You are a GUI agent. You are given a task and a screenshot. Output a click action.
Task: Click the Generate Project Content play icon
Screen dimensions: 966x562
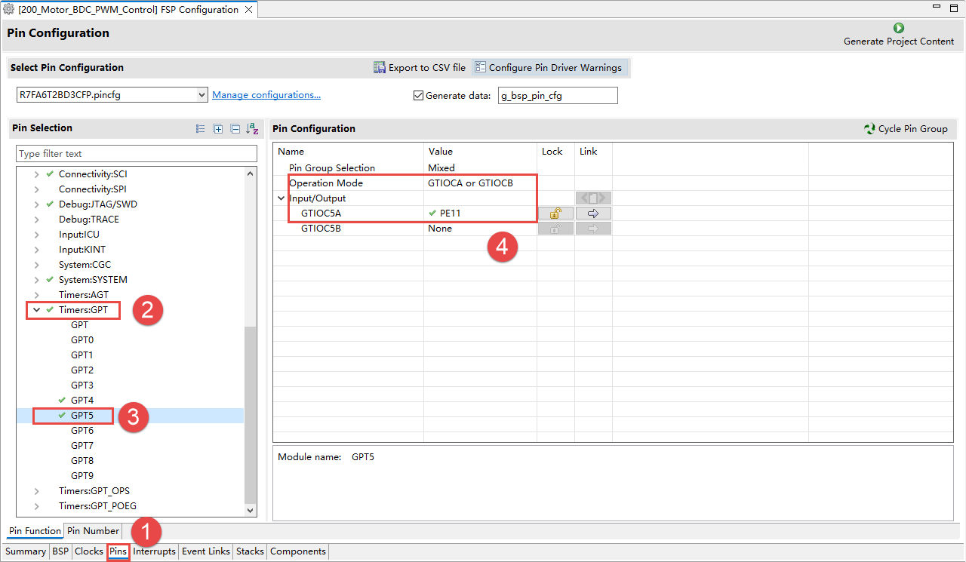[899, 28]
